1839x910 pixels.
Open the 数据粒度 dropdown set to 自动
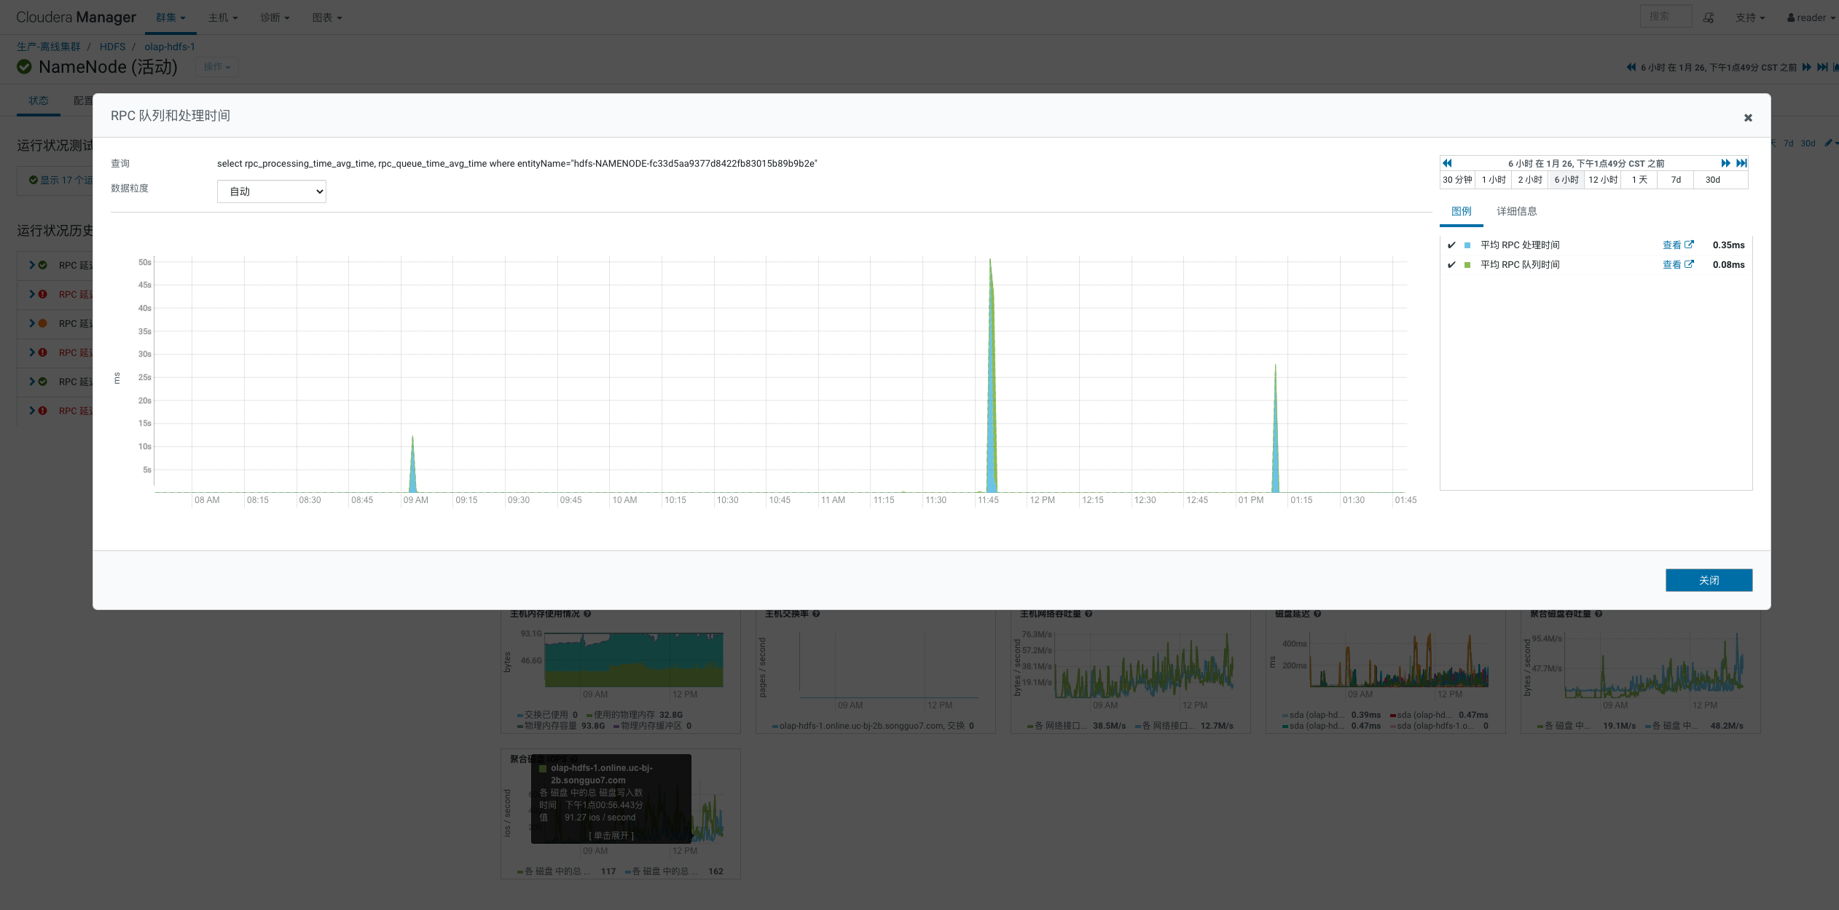point(271,191)
